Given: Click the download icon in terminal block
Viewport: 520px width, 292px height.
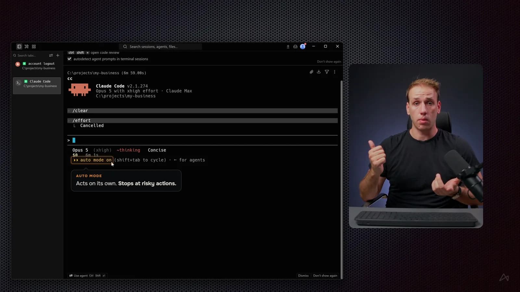Looking at the screenshot, I should [x=319, y=72].
